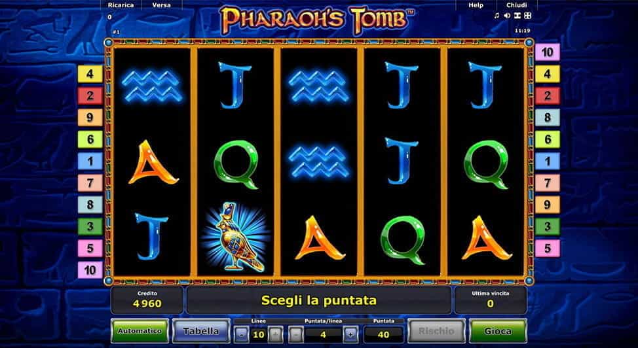
Task: Decrease the number of Linee
Action: 242,335
